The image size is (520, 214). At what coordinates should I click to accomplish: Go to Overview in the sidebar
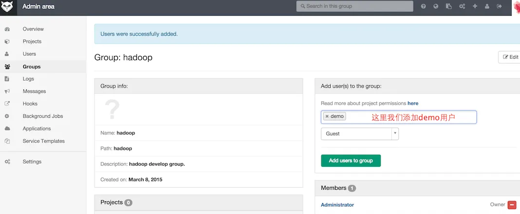tap(33, 29)
